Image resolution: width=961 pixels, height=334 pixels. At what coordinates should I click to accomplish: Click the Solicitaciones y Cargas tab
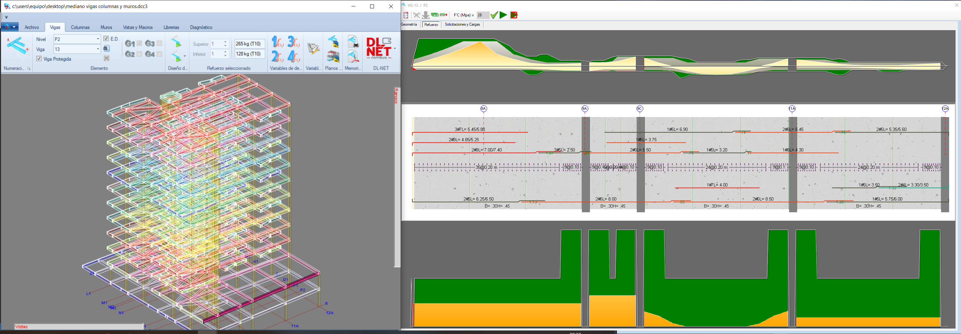tap(463, 25)
